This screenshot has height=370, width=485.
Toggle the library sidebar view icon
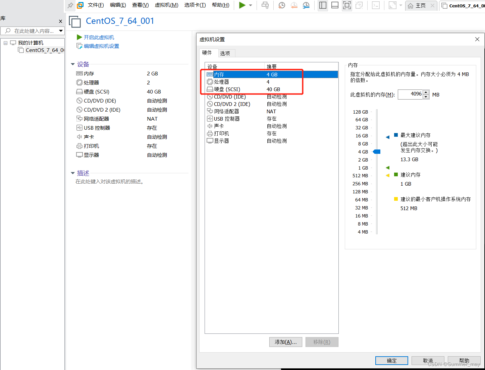323,5
